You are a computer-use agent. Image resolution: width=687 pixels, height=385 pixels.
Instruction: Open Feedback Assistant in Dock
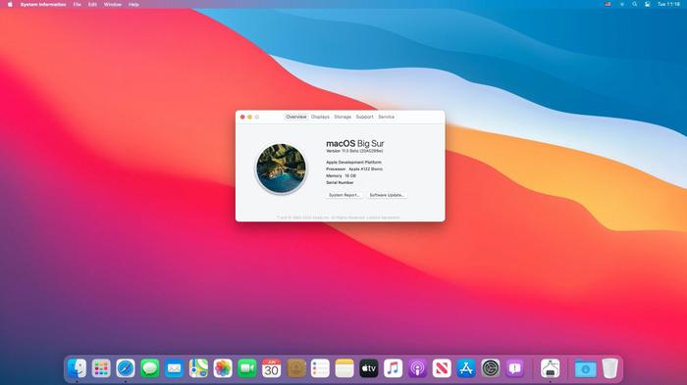point(514,368)
